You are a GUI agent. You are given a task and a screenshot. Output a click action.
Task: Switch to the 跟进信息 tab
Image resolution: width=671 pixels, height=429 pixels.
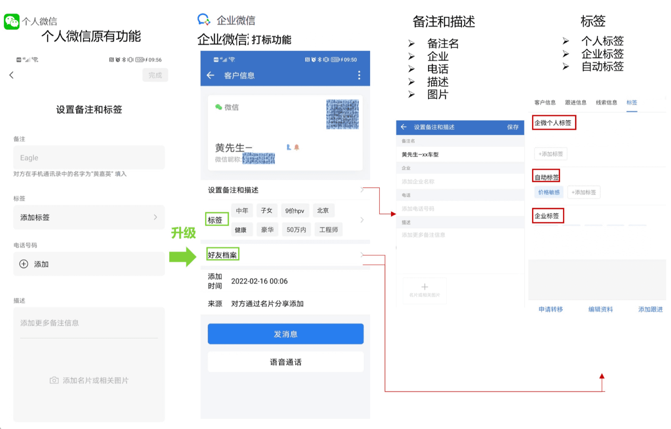point(576,102)
